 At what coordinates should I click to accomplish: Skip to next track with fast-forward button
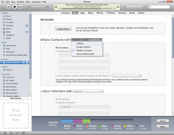[21, 7]
